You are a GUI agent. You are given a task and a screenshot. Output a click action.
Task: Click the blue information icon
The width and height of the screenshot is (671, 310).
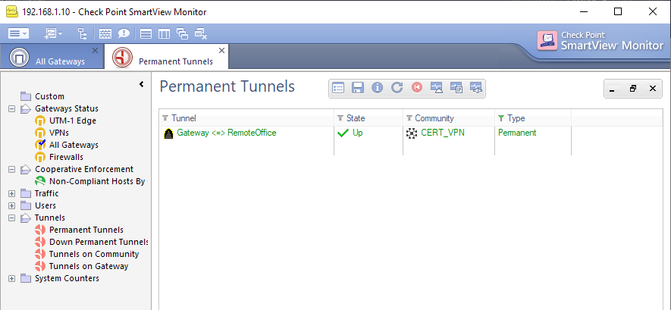point(377,88)
